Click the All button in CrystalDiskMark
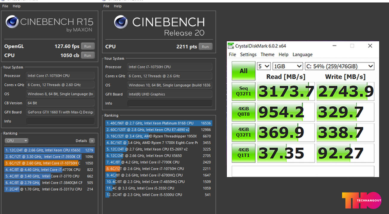389x214 pixels. [243, 71]
